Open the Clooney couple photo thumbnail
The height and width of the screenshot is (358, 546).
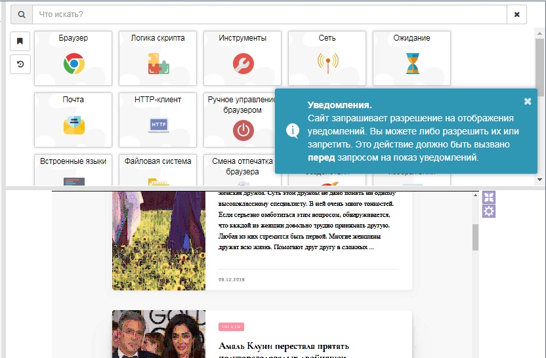[159, 334]
